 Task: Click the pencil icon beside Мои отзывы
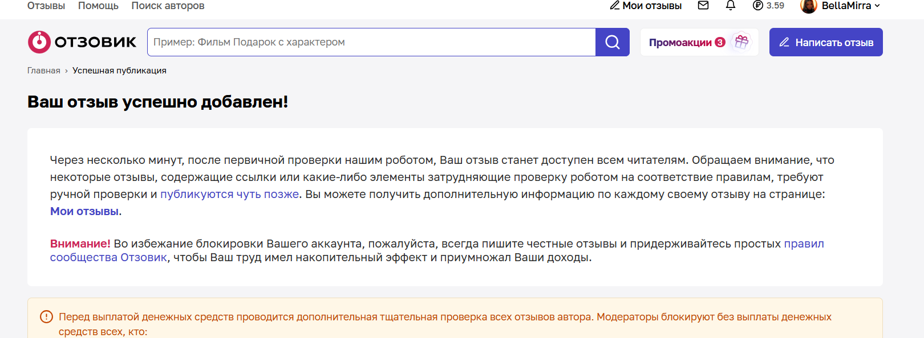615,6
